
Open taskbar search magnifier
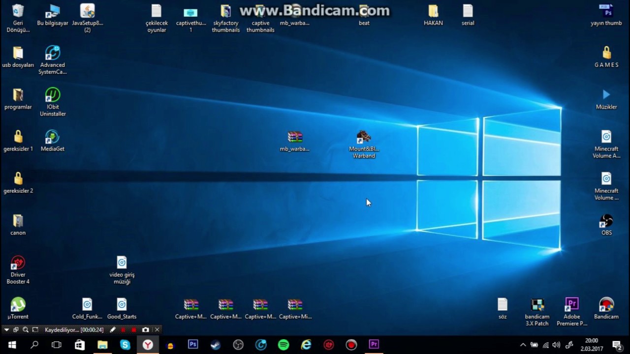coord(34,345)
